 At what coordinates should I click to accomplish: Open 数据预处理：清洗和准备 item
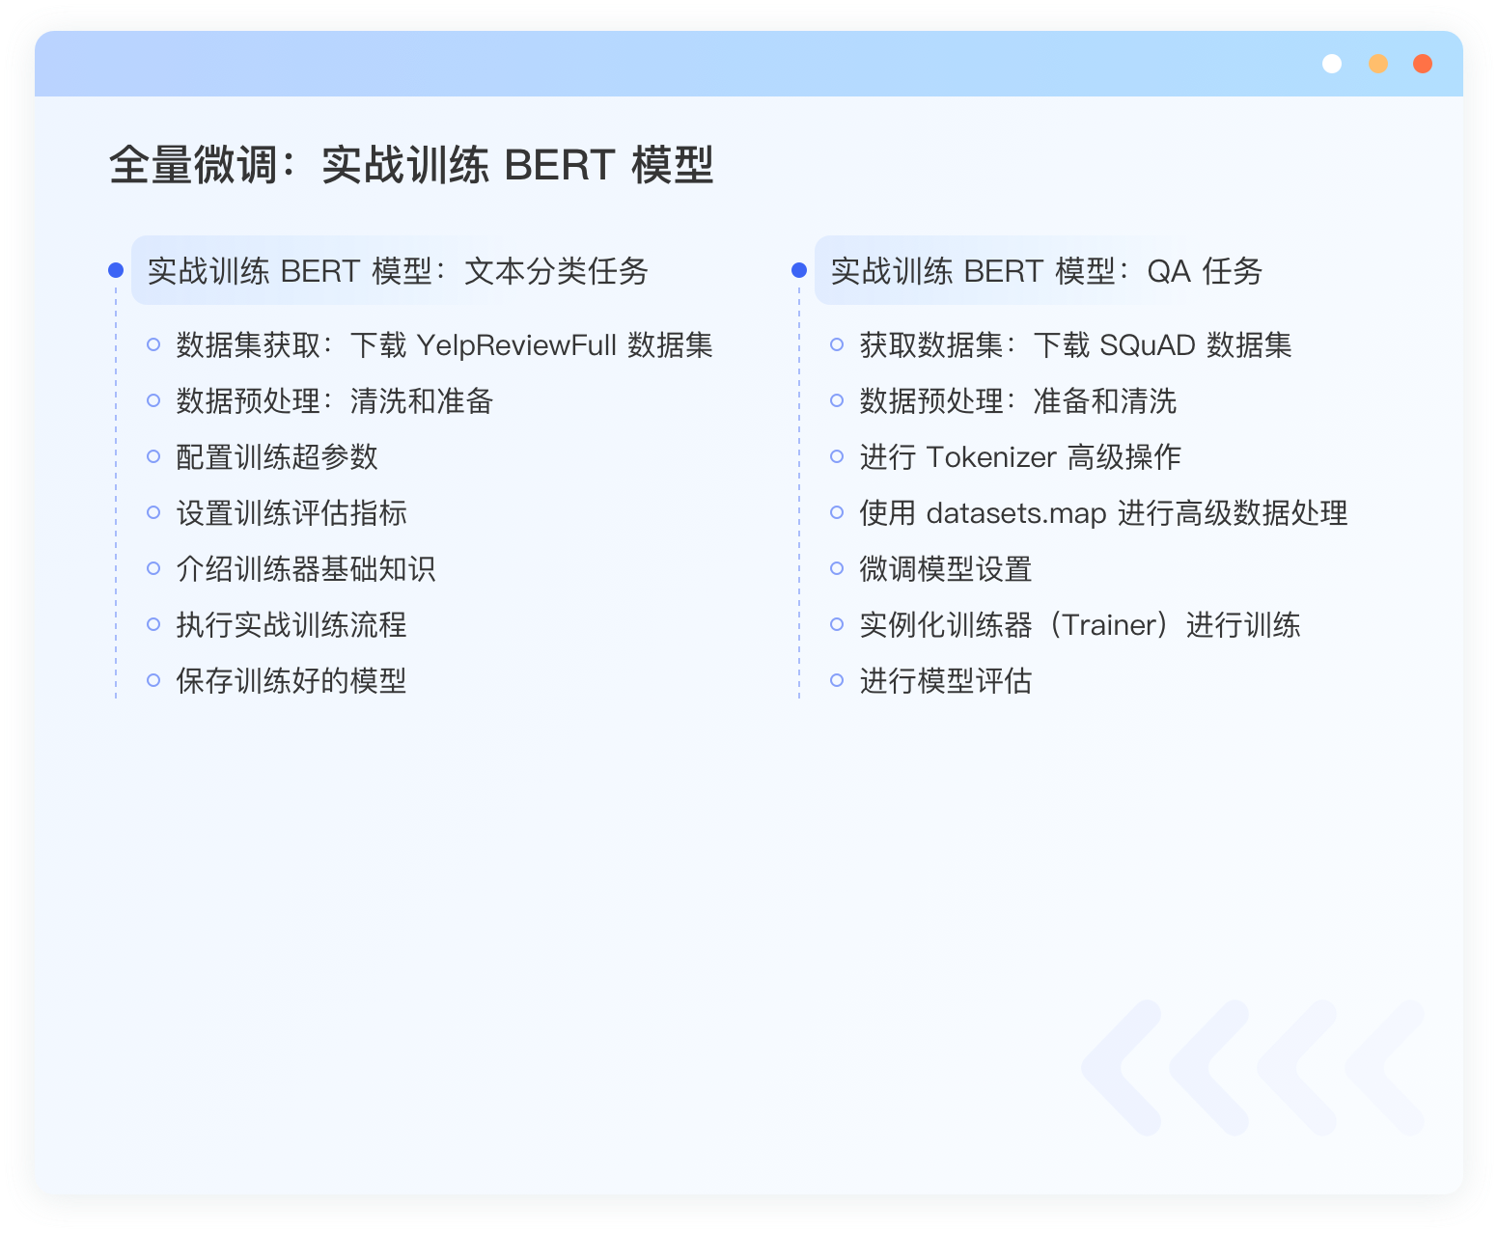(334, 401)
